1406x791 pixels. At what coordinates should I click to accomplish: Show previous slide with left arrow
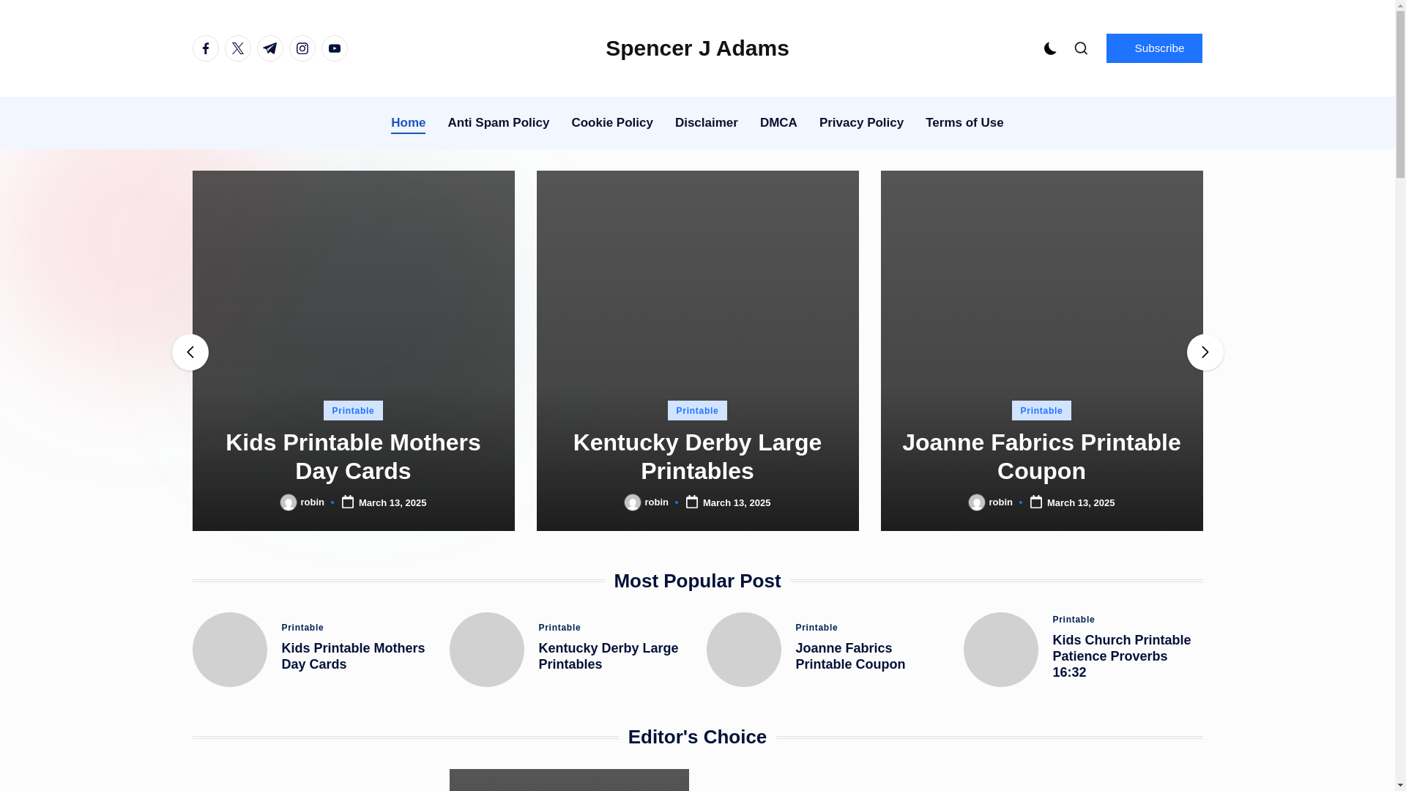coord(190,352)
